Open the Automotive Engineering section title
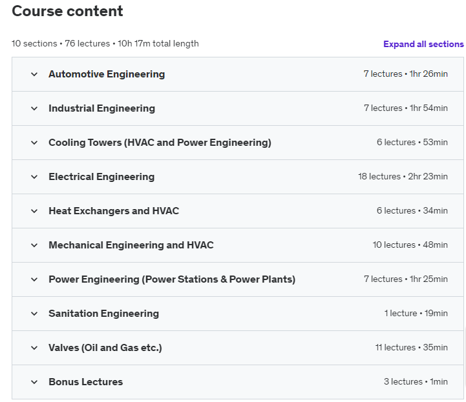The image size is (466, 402). [107, 74]
